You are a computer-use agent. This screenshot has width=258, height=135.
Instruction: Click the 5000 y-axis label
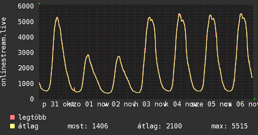[x=26, y=22]
